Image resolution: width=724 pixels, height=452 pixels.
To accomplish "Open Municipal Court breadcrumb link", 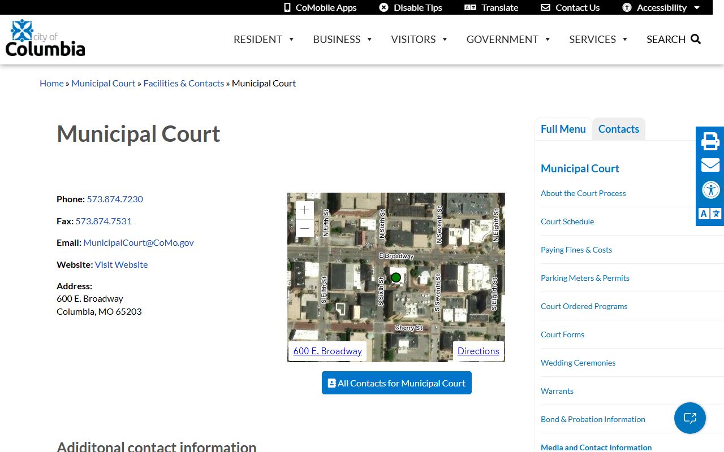I will click(x=104, y=83).
